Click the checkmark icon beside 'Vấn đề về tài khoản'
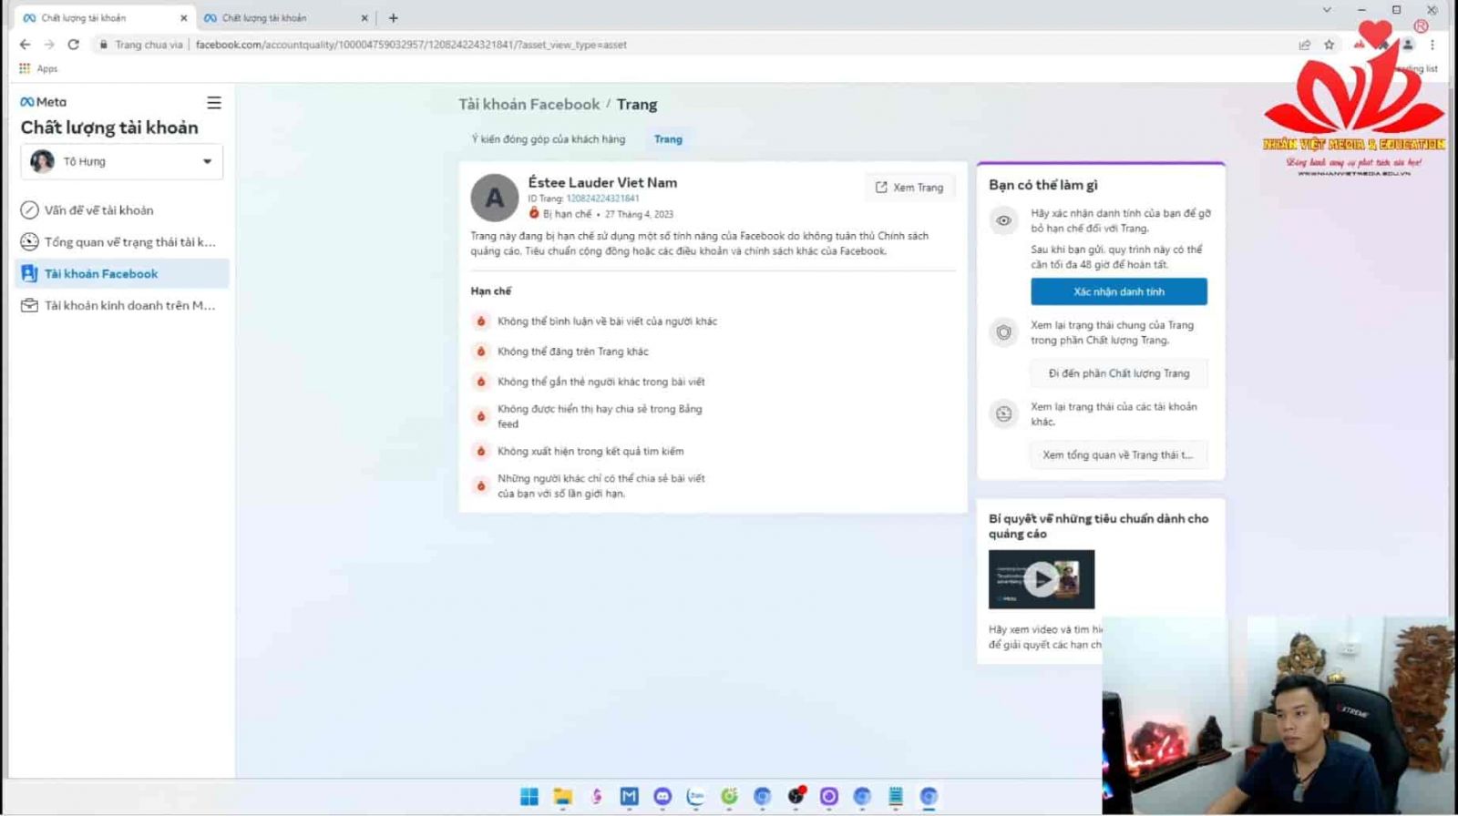 [29, 210]
